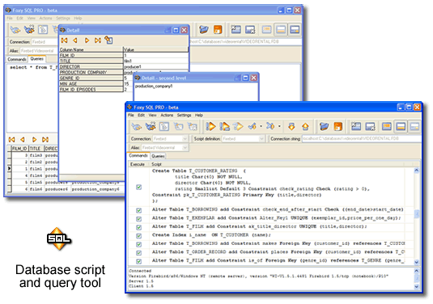
Task: Toggle checkbox for T_FILM is_of Foreign Key
Action: pos(139,261)
